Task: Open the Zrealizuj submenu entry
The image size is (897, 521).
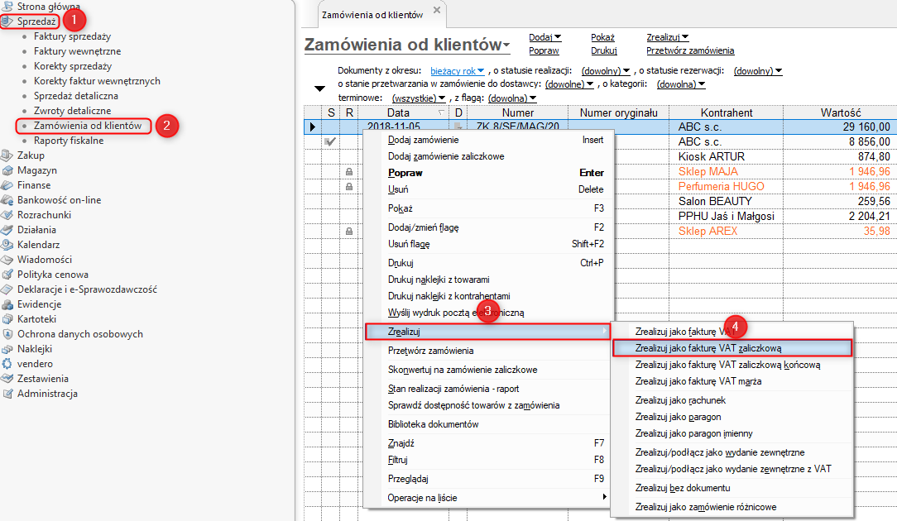Action: [x=488, y=332]
